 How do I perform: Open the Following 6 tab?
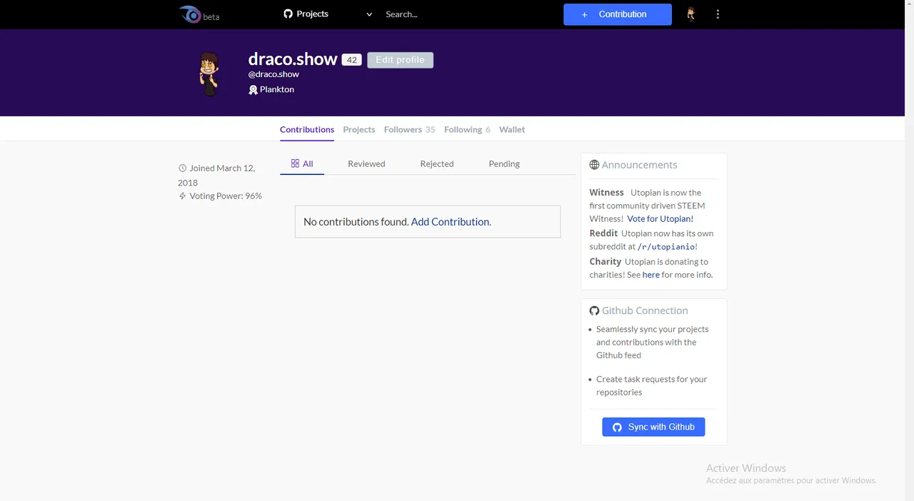[x=467, y=129]
